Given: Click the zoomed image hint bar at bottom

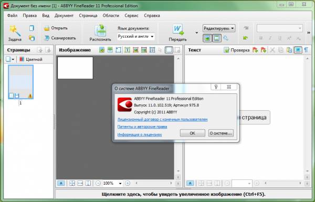Looking at the screenshot, I should 183,194.
